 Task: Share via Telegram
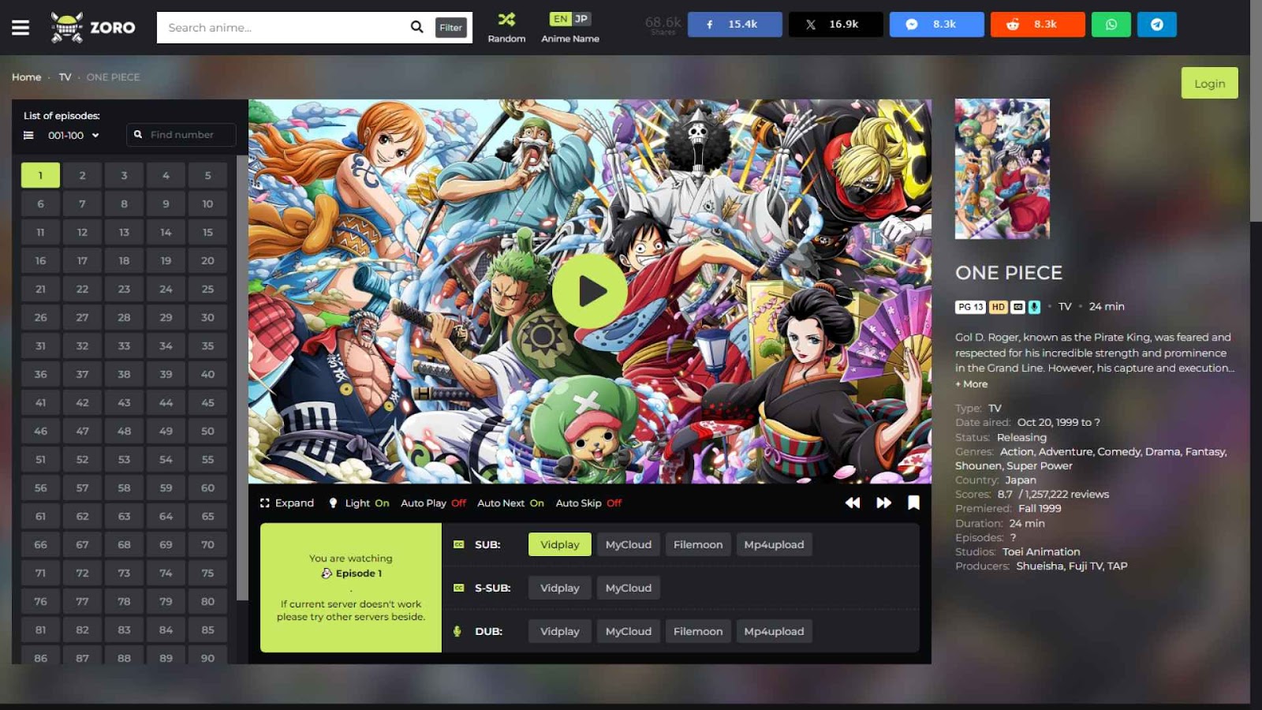(x=1157, y=24)
